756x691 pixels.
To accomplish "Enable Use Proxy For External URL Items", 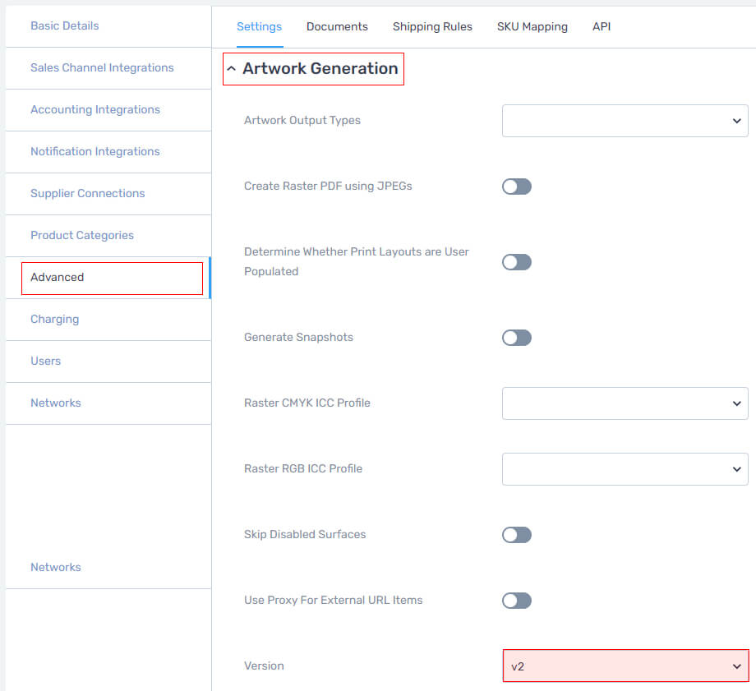I will click(x=516, y=601).
